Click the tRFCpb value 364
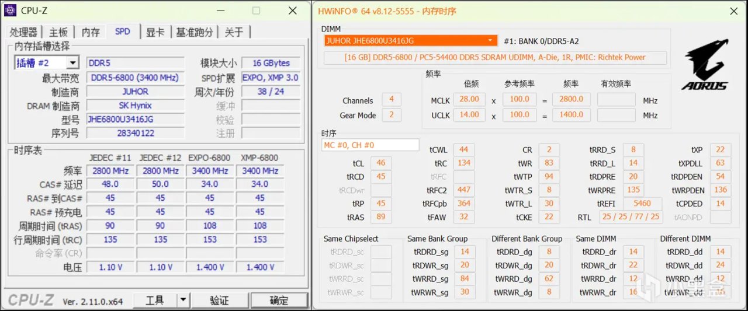The image size is (748, 311). click(464, 204)
